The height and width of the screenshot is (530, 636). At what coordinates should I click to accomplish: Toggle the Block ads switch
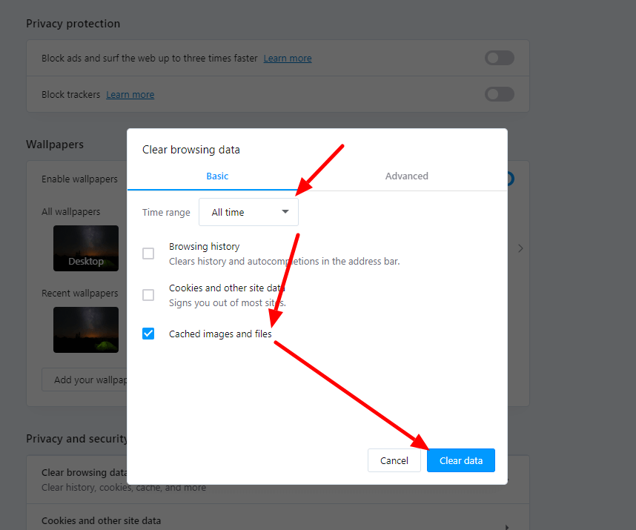pos(500,58)
